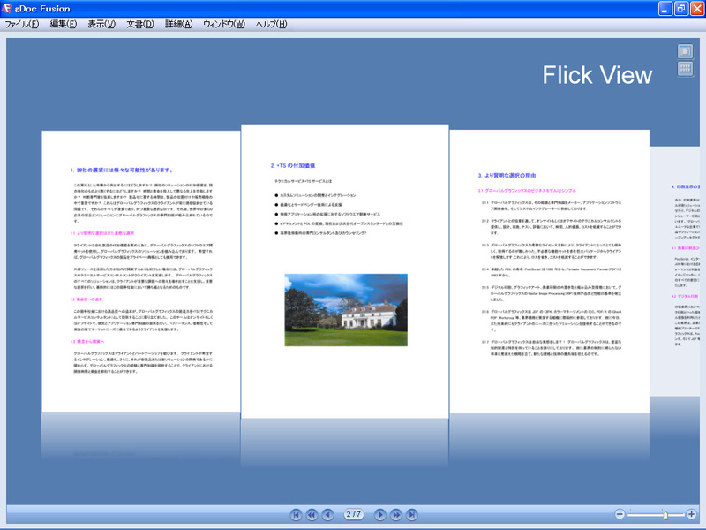Open the 表示(V) menu

pos(101,25)
